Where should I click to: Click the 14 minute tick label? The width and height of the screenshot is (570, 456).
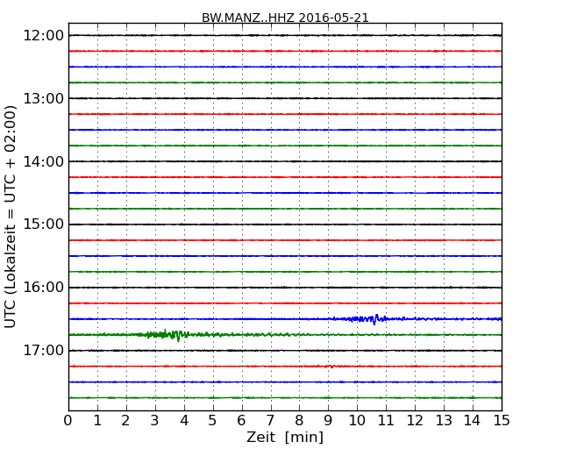point(473,421)
